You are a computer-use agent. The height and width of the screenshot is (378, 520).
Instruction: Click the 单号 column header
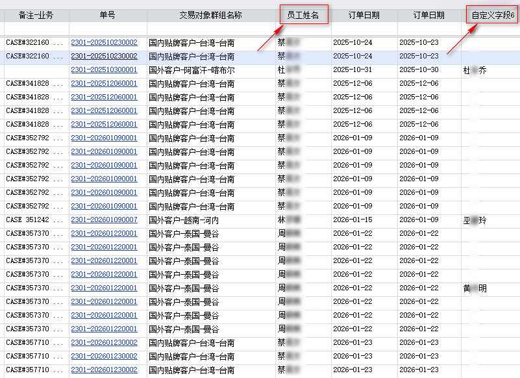point(108,16)
